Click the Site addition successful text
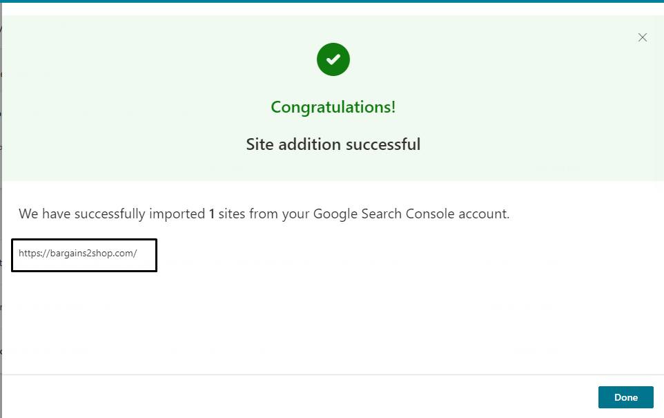 [333, 144]
